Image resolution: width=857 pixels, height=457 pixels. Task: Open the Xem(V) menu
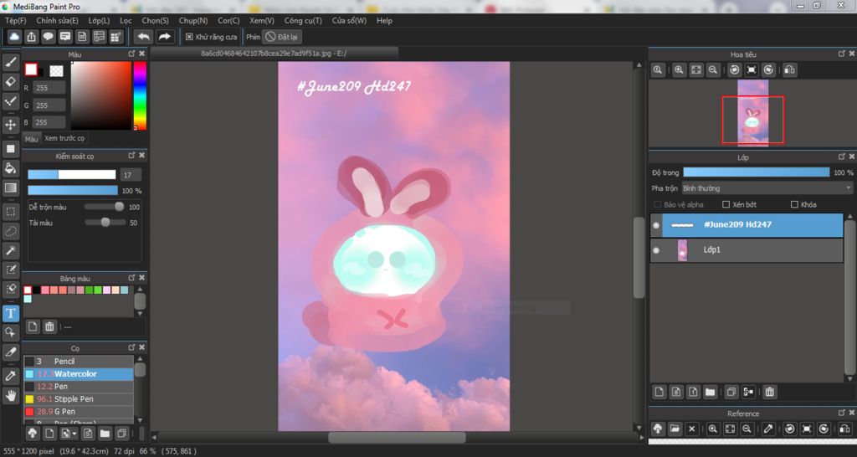(x=262, y=20)
